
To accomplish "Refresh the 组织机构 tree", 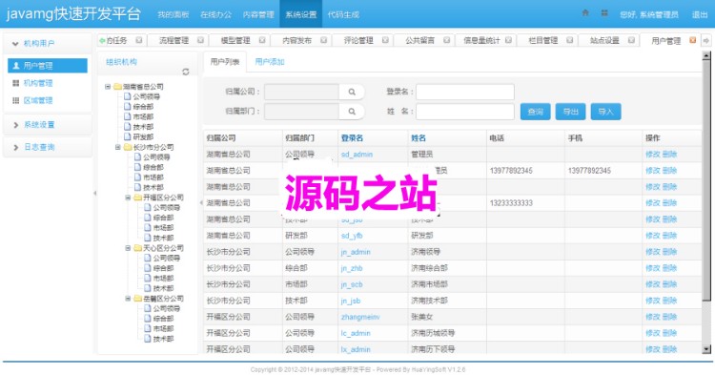I will 186,72.
